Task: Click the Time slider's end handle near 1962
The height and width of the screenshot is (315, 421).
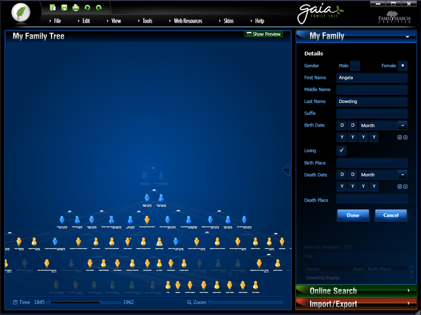Action: (x=101, y=303)
